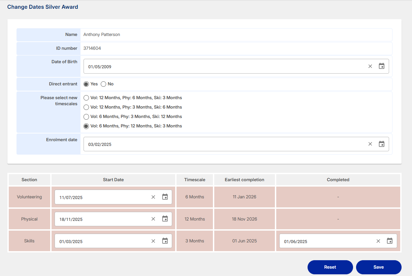Clear the Physical start date

[153, 219]
